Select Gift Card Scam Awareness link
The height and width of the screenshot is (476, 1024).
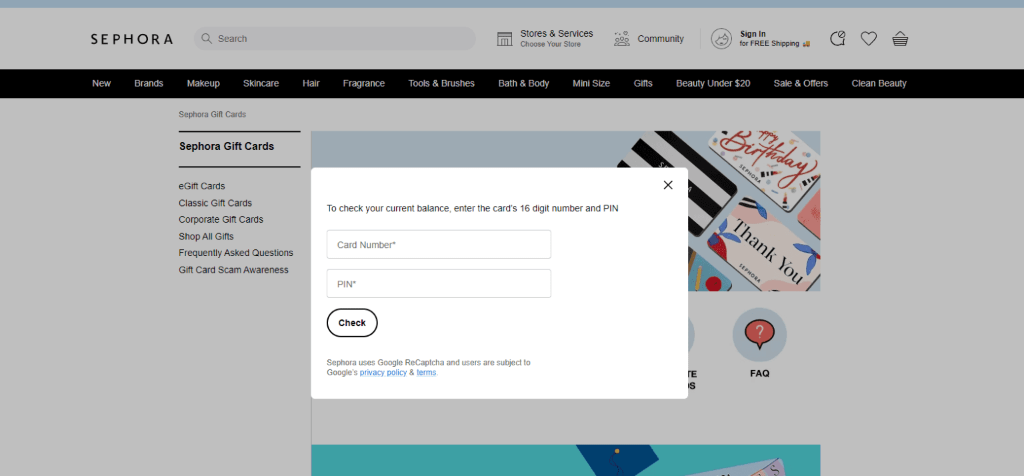[x=233, y=270]
